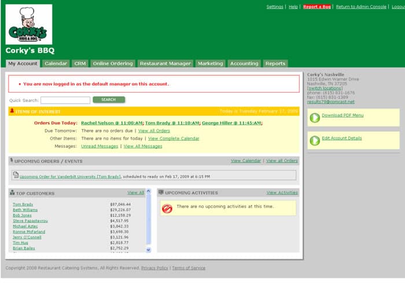Click the Upcoming Activities header icon
Viewport: 405px width, 304px height.
tap(161, 193)
